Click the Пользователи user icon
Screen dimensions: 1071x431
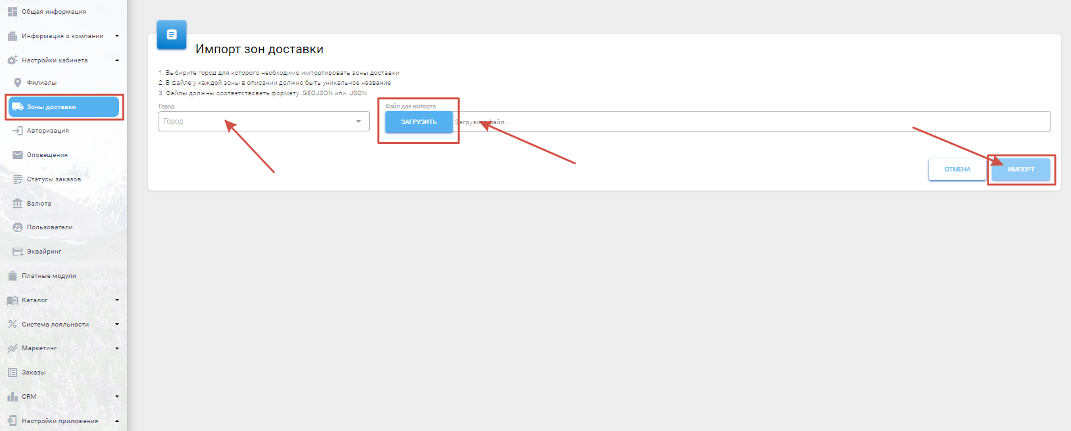click(x=18, y=227)
